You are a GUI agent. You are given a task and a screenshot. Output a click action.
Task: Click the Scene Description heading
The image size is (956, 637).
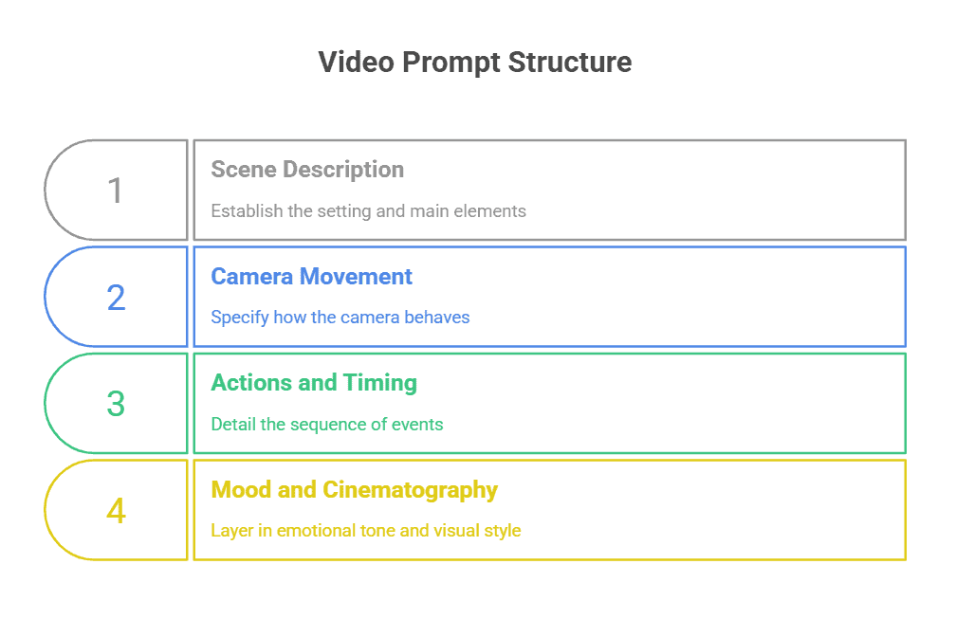tap(307, 170)
